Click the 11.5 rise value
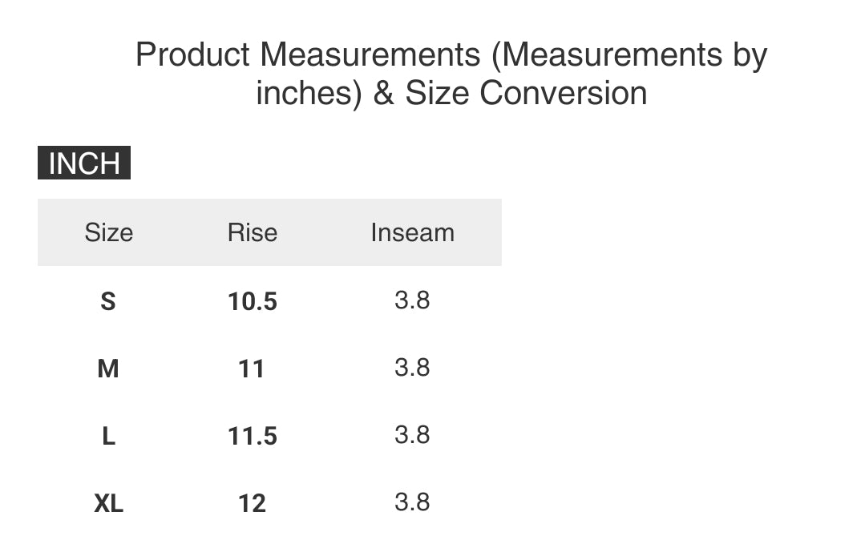Screen dimensions: 865x540 (252, 436)
